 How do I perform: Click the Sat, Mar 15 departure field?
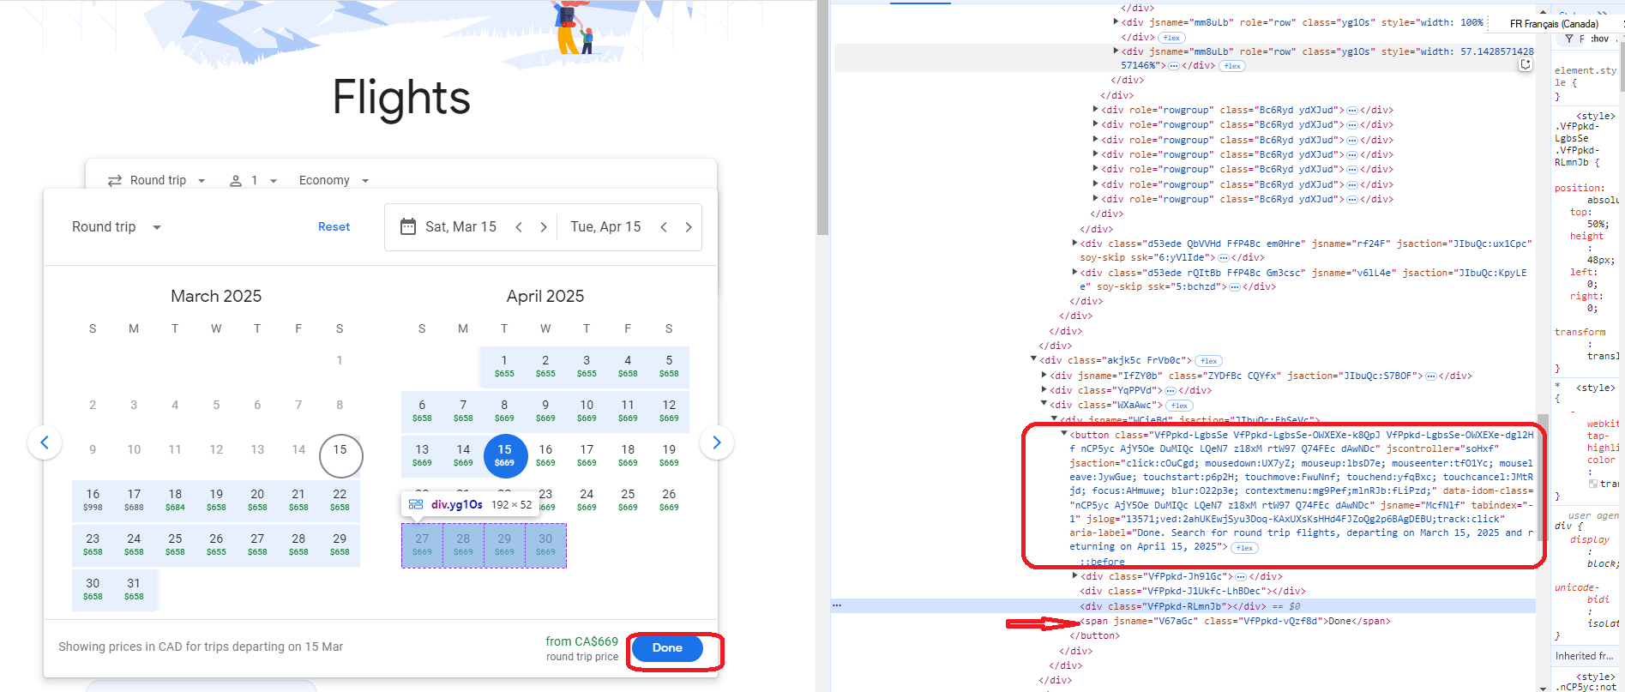[460, 227]
